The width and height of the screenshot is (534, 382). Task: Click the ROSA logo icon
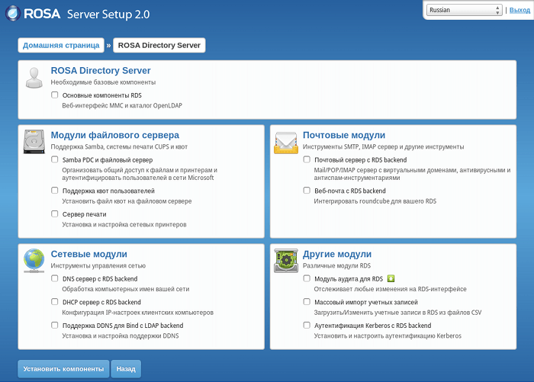(x=13, y=14)
